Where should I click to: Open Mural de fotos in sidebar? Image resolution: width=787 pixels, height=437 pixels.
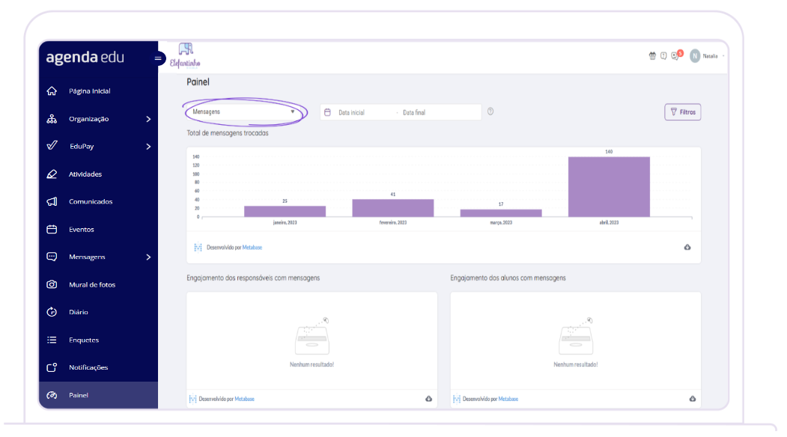[x=91, y=284]
